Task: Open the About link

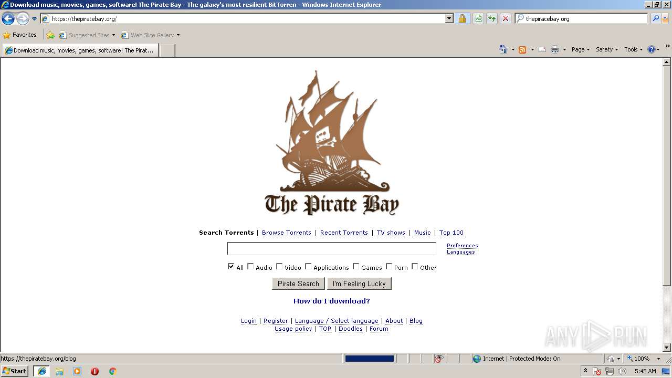Action: (x=394, y=321)
